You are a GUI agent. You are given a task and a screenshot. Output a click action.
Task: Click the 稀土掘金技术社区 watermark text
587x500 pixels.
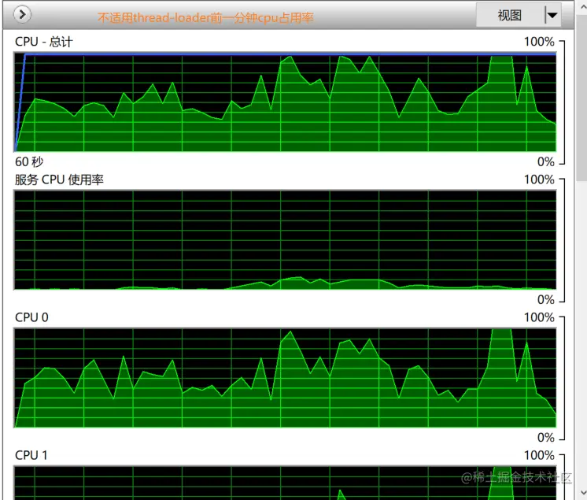click(x=516, y=477)
